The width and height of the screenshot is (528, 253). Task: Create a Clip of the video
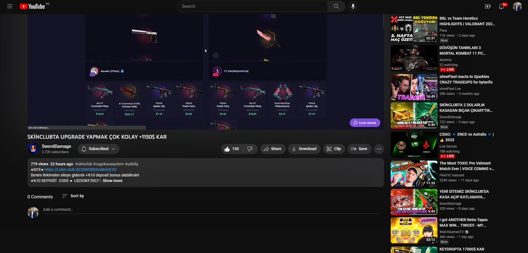click(x=334, y=149)
